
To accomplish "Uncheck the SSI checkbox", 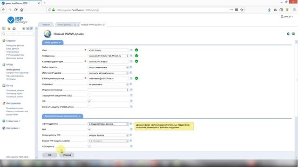I will 89,101.
